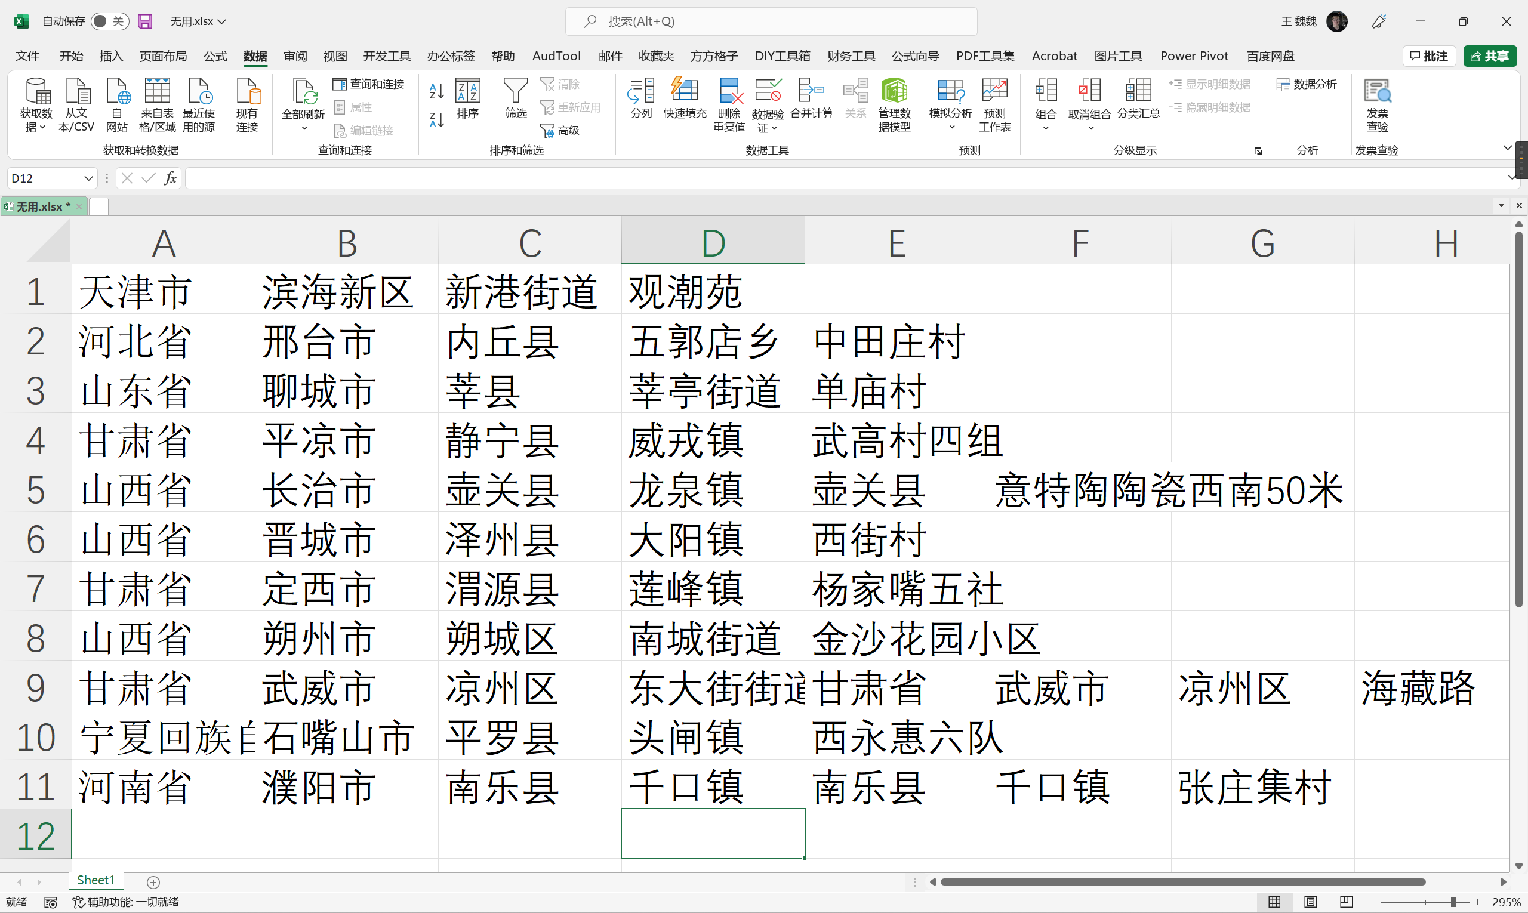Viewport: 1528px width, 913px height.
Task: Open the Power Pivot ribbon tab
Action: (x=1193, y=56)
